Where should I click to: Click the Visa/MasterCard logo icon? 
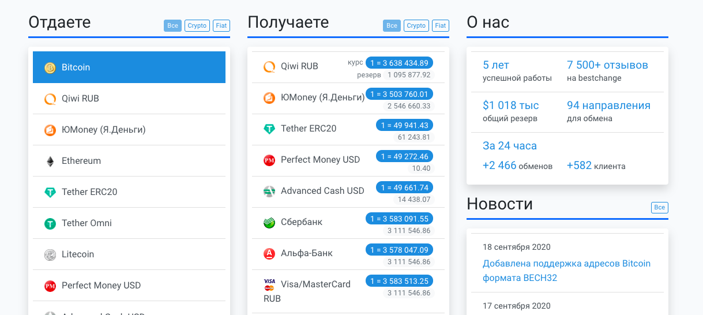[269, 284]
